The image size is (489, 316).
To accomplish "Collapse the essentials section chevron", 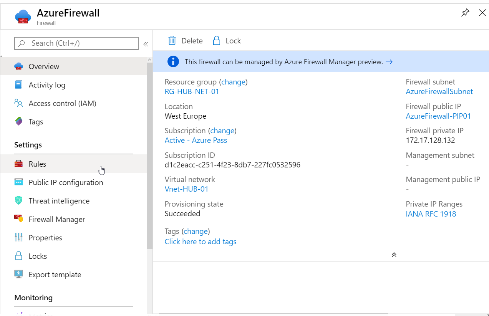I will 394,255.
